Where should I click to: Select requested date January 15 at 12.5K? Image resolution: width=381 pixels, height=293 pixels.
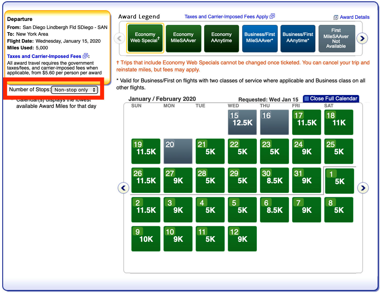[x=242, y=122]
